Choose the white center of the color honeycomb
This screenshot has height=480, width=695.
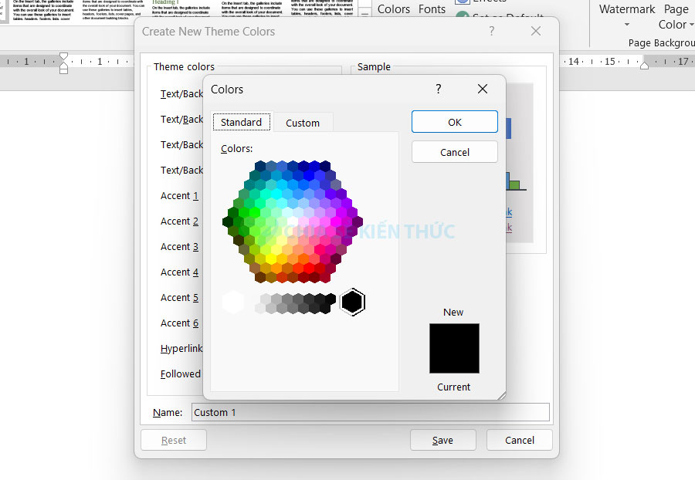(293, 221)
